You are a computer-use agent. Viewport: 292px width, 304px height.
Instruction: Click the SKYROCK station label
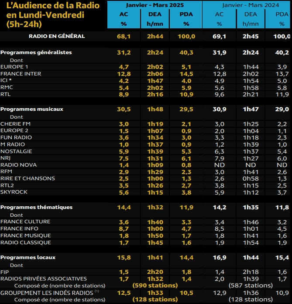pos(13,193)
